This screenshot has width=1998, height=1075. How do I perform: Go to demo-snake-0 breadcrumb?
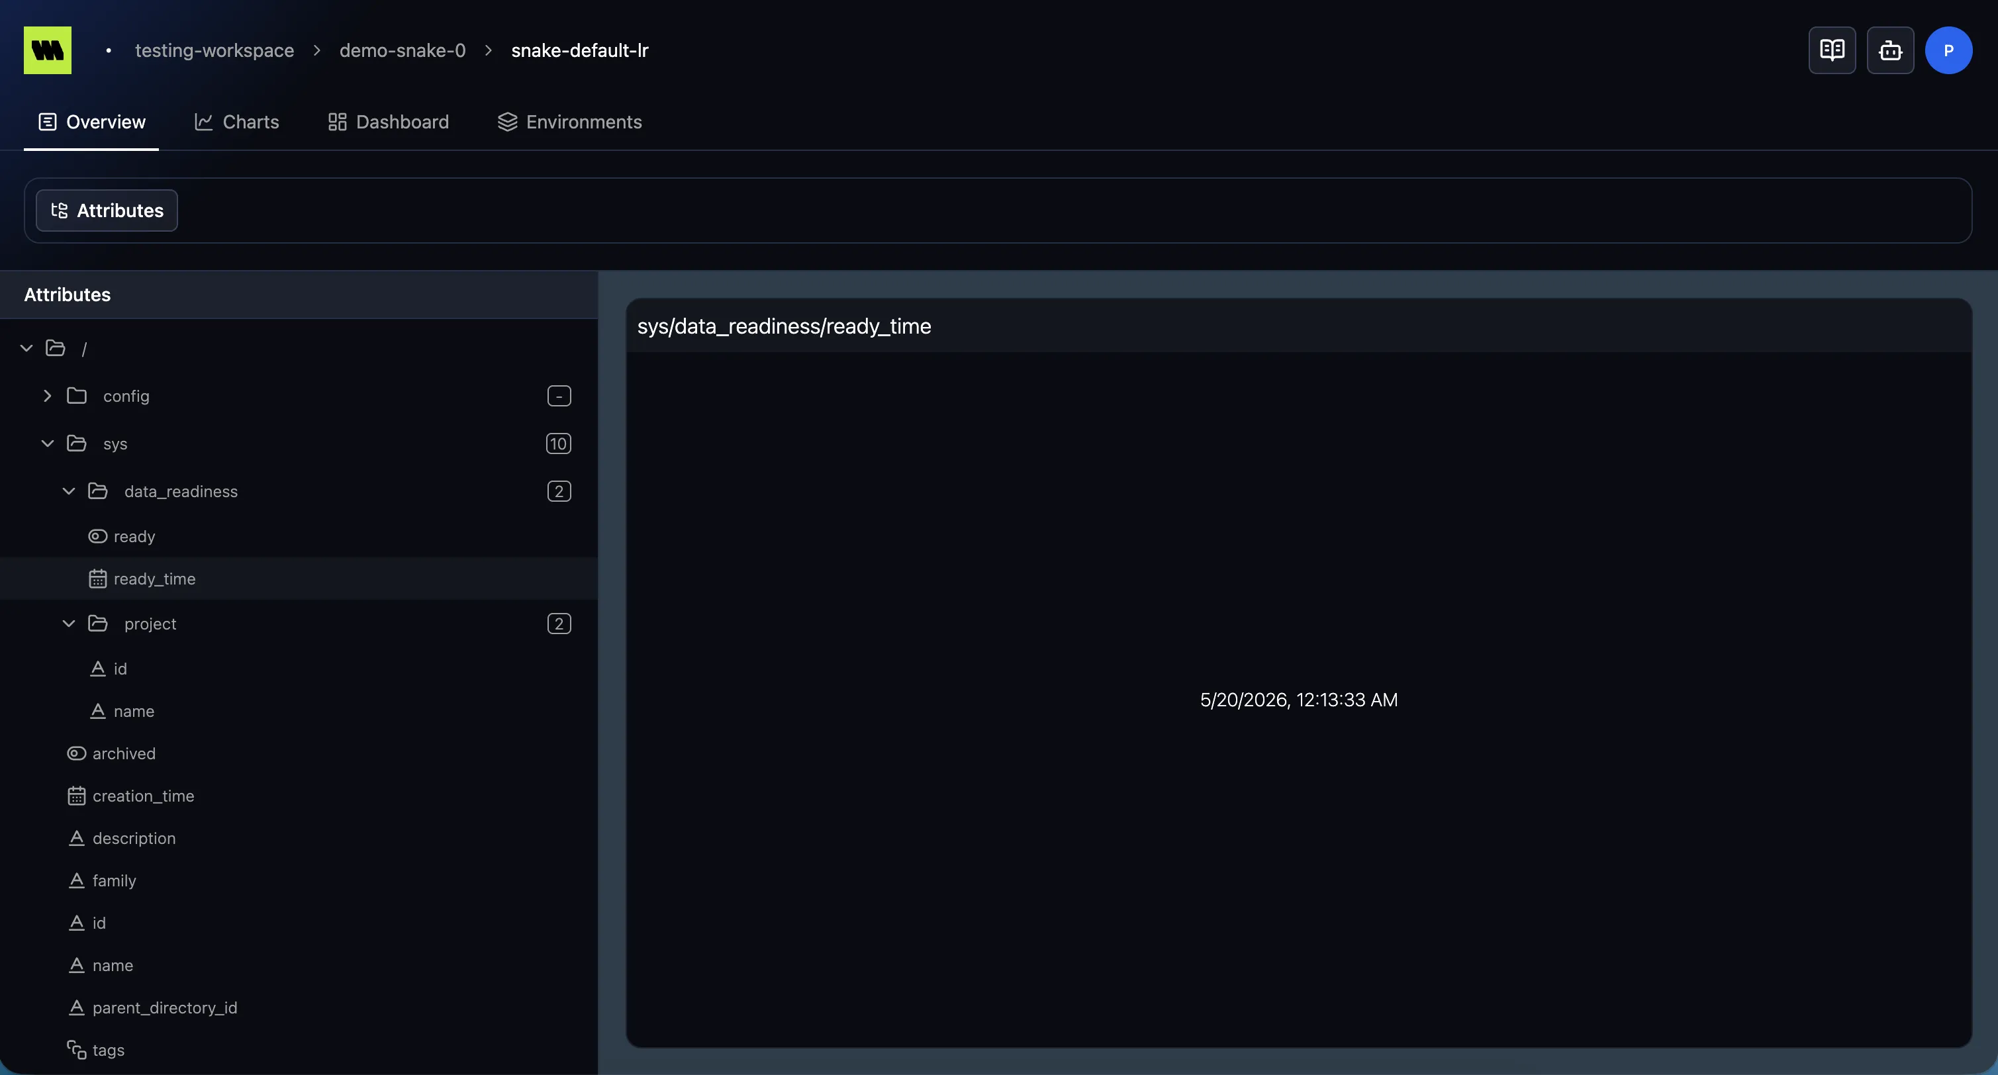point(403,50)
